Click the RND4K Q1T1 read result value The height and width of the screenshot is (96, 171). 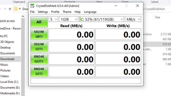point(71,71)
